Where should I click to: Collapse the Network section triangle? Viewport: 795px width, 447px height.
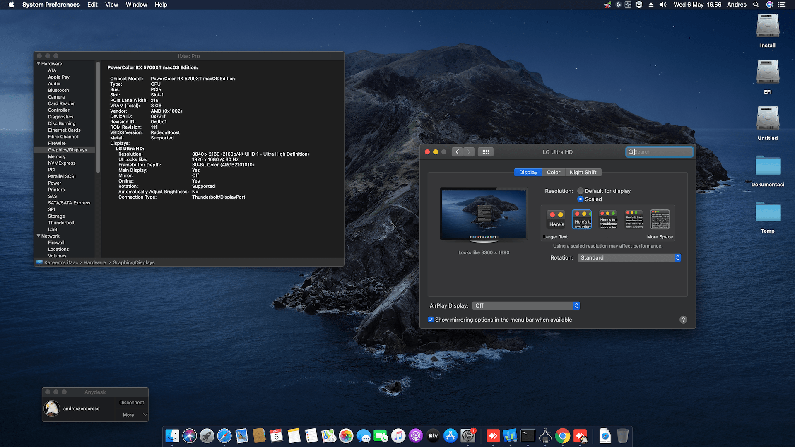tap(39, 236)
